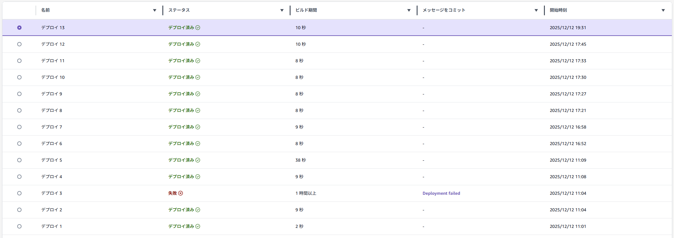Open the Deployment failed link
Image resolution: width=674 pixels, height=238 pixels.
pos(441,193)
